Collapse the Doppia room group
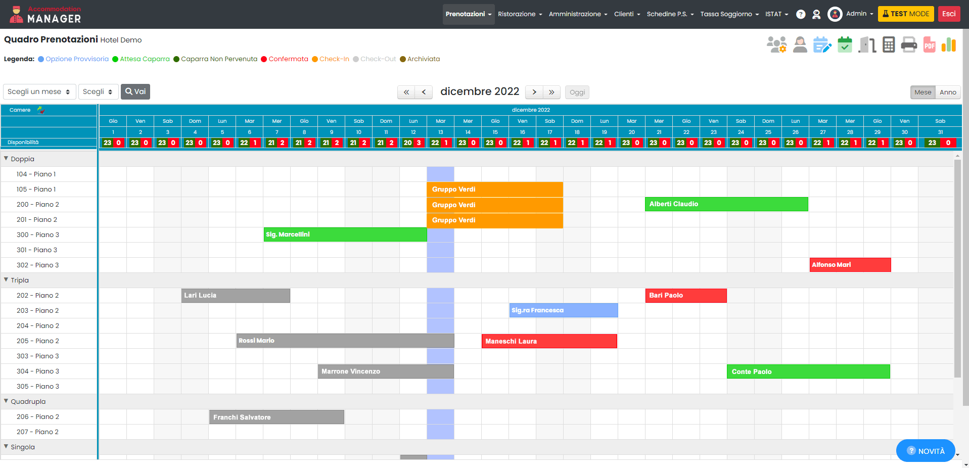 tap(6, 159)
